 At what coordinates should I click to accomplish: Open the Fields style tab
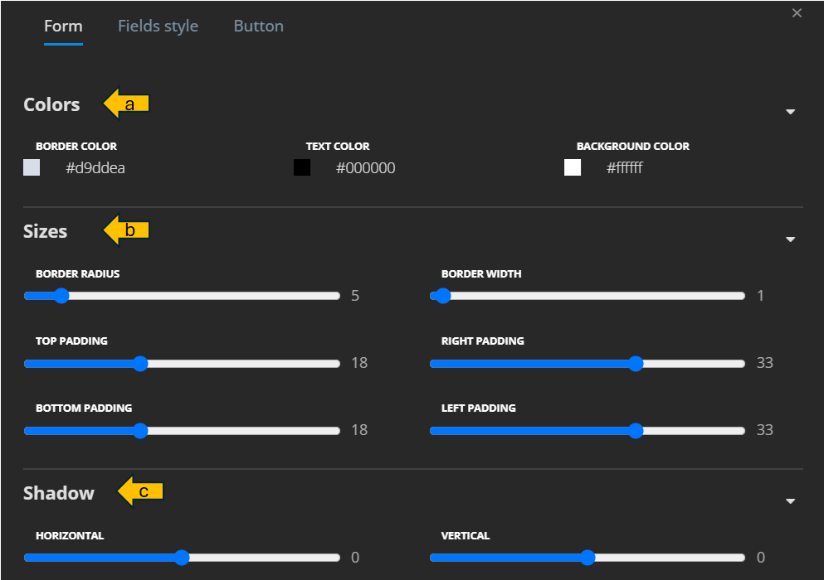coord(158,26)
